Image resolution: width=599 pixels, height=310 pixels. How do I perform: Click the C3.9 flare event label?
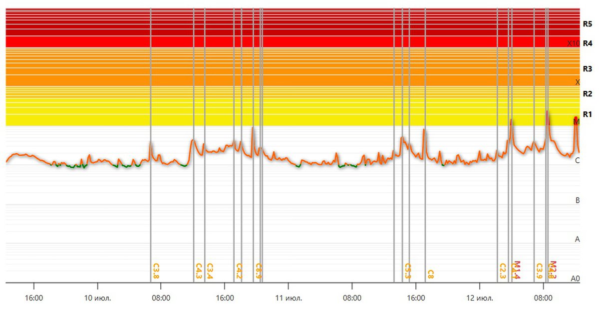[x=539, y=271]
